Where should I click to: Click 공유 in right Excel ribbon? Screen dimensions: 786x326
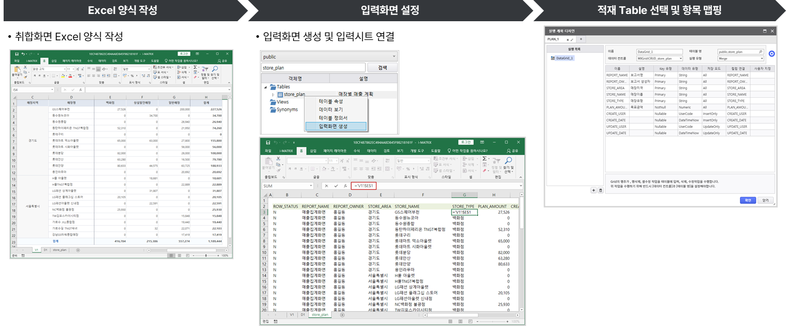pos(513,151)
